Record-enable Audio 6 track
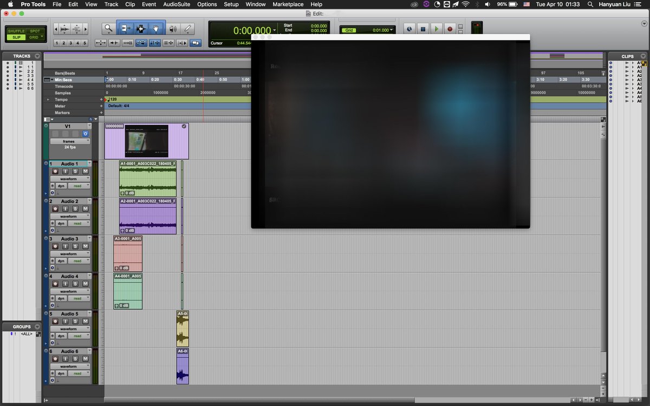The height and width of the screenshot is (406, 650). coord(55,359)
